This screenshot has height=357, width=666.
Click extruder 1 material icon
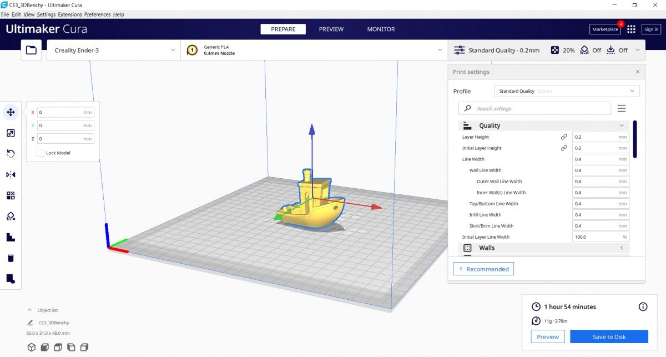click(192, 50)
